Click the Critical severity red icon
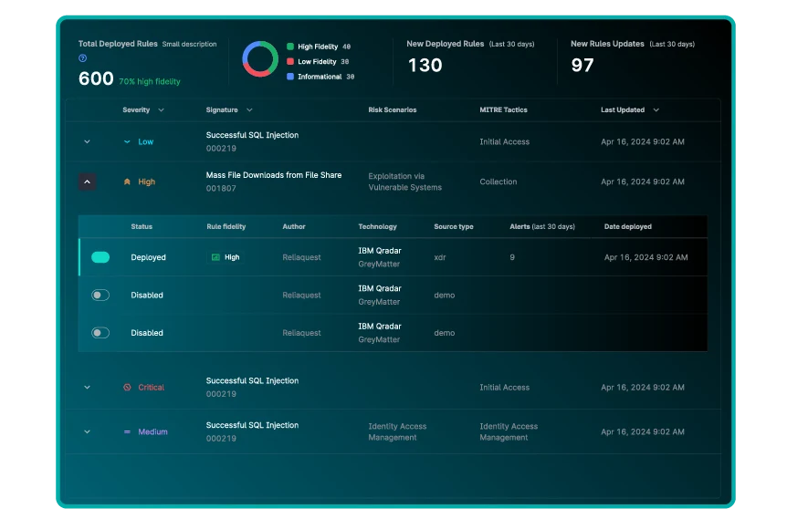 click(127, 387)
